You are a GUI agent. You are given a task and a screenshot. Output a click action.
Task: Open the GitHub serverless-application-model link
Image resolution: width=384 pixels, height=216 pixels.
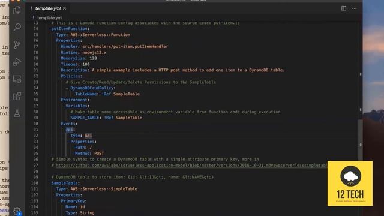pos(191,166)
